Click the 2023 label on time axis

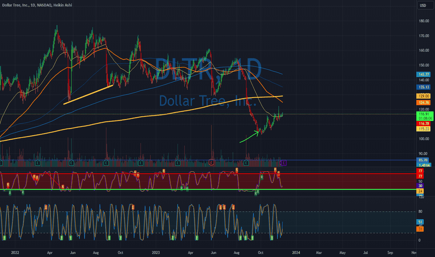click(x=156, y=252)
